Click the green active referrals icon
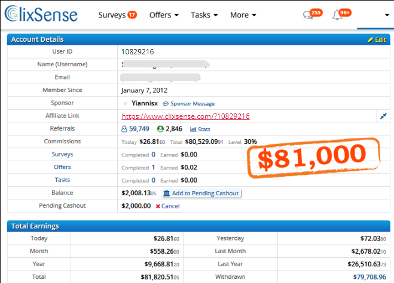 [x=160, y=129]
